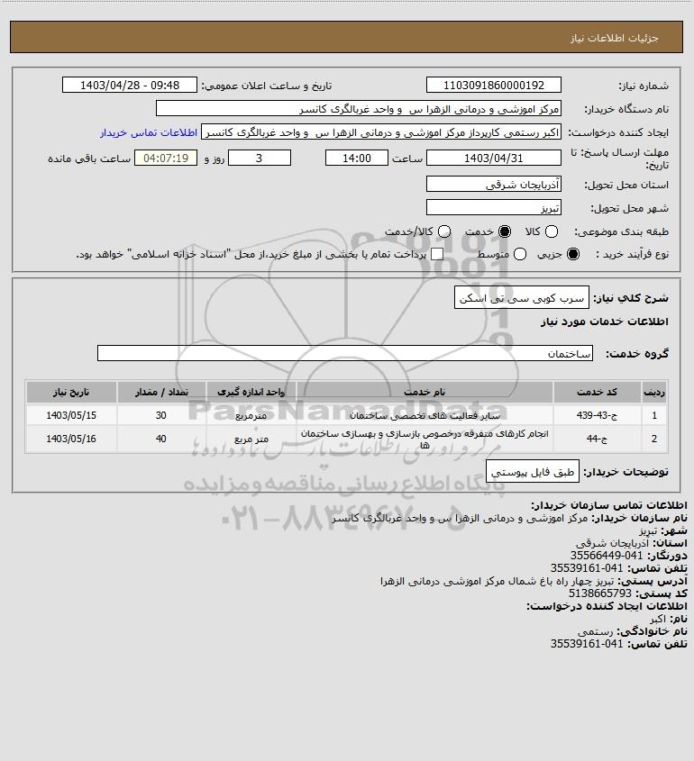
Task: Click the announcement date field 1403/04/28 - 09:48
Action: click(x=130, y=85)
